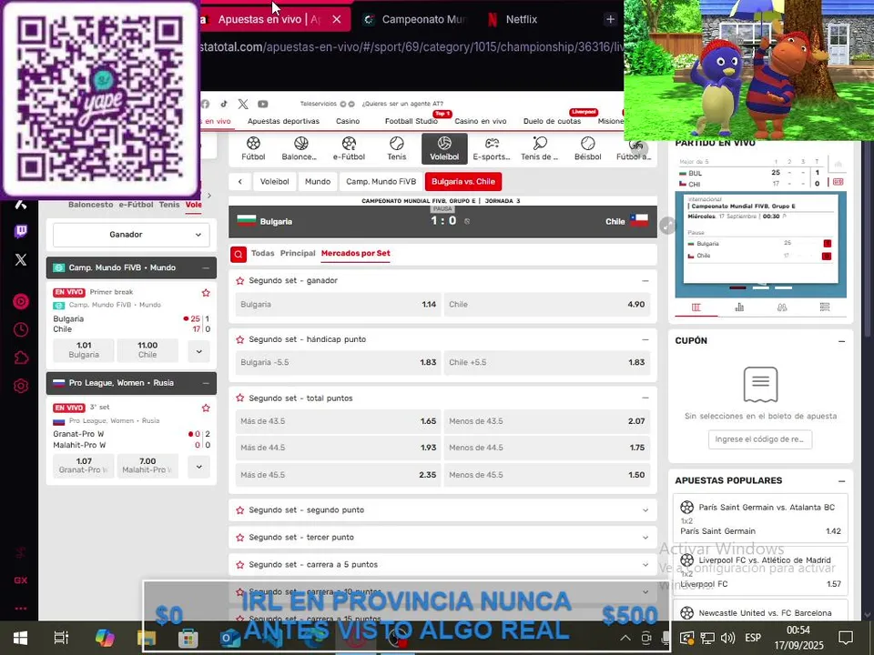874x655 pixels.
Task: Favorite the Segundo set - carrera a 5 puntos market
Action: coord(240,565)
